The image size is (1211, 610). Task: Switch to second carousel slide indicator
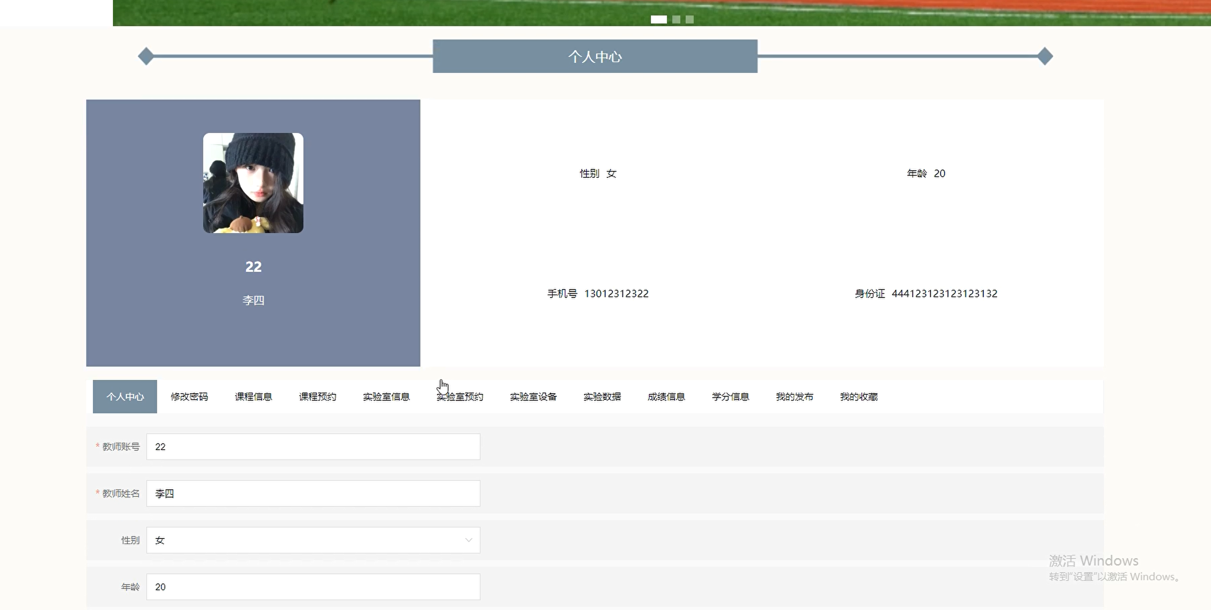click(676, 19)
